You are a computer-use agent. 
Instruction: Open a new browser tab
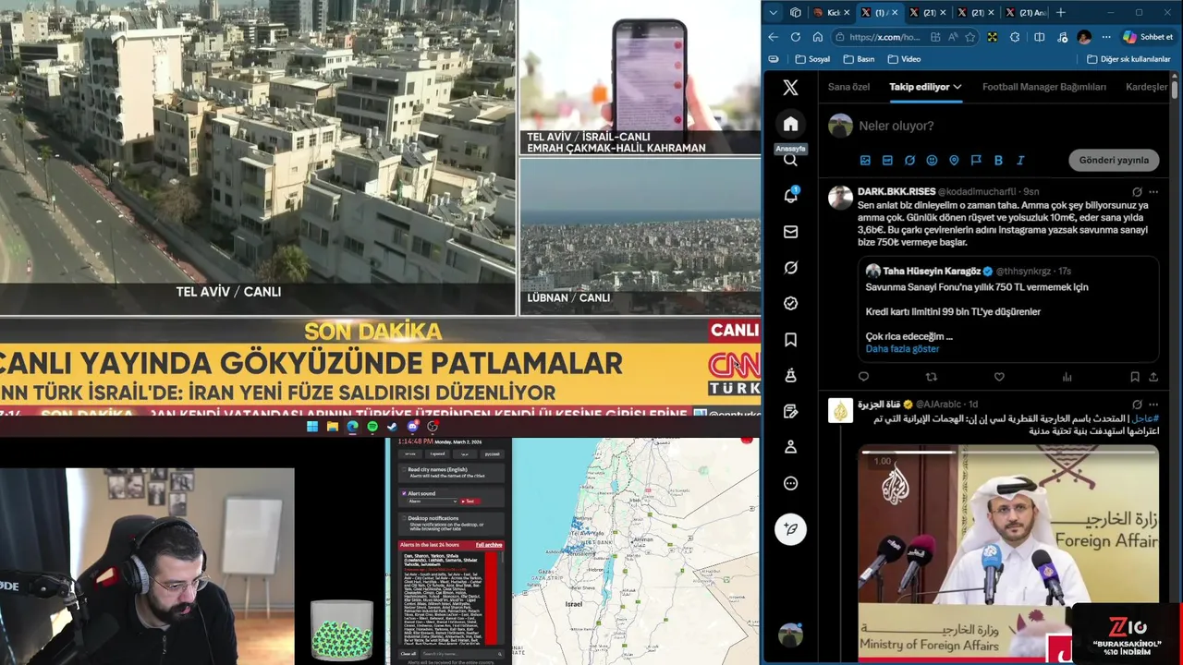(1061, 13)
